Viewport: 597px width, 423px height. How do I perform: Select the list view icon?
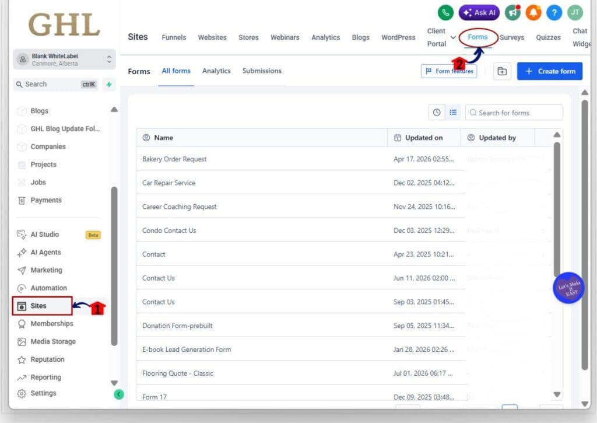pos(452,113)
